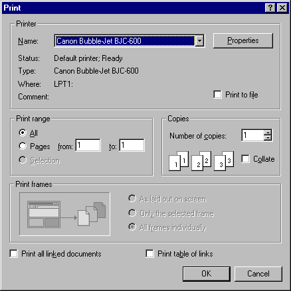Increase number of copies with the up arrow
The width and height of the screenshot is (291, 291).
(x=268, y=133)
